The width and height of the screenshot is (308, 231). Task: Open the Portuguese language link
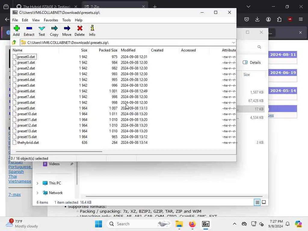pos(20,167)
